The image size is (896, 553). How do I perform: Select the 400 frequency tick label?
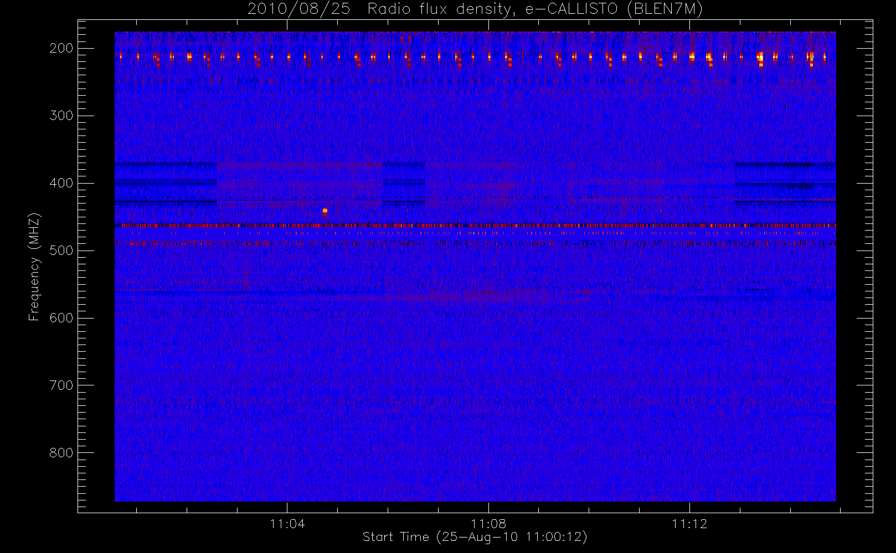click(x=61, y=183)
